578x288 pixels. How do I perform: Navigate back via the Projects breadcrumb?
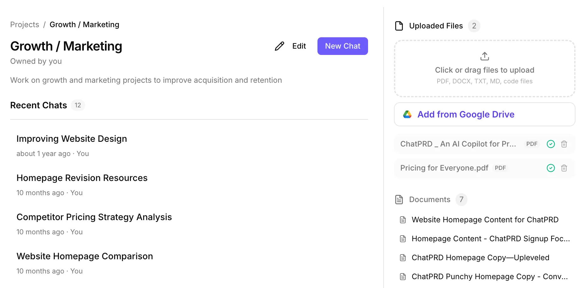(x=24, y=24)
